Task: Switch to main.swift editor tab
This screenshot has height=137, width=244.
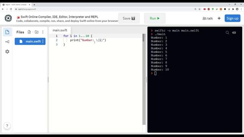Action: click(60, 30)
